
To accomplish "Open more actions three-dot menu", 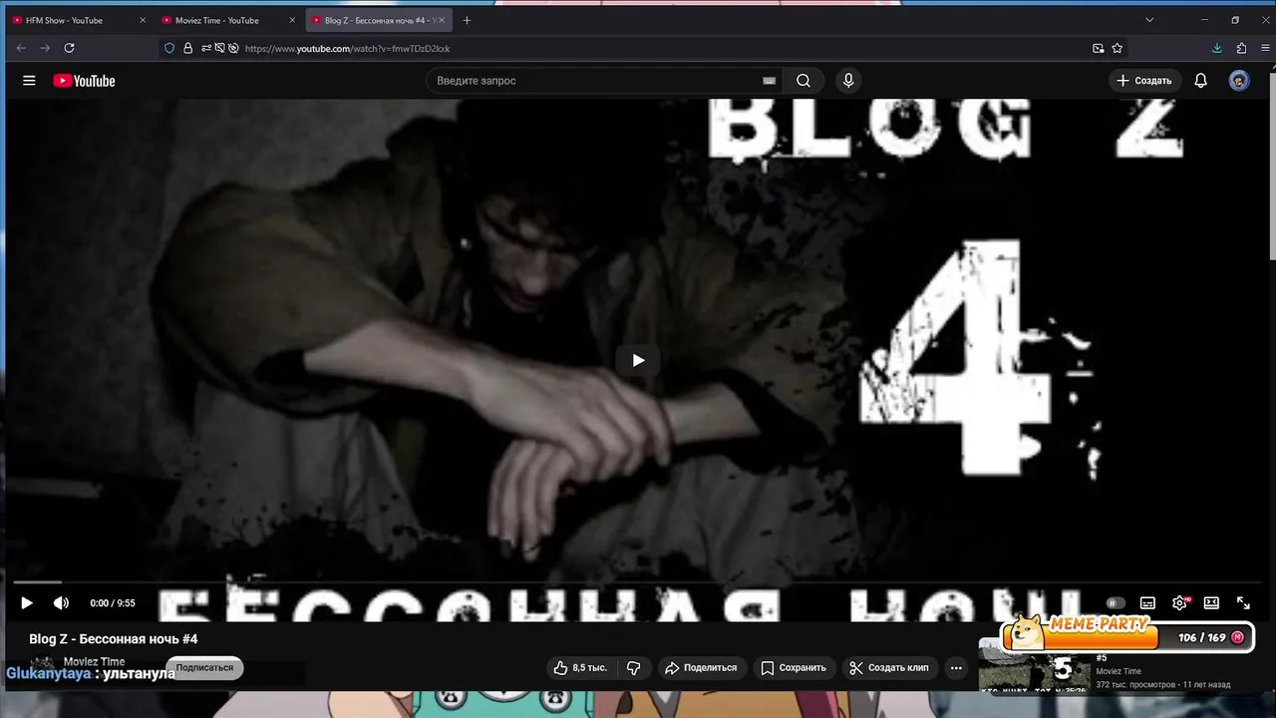I will (956, 668).
